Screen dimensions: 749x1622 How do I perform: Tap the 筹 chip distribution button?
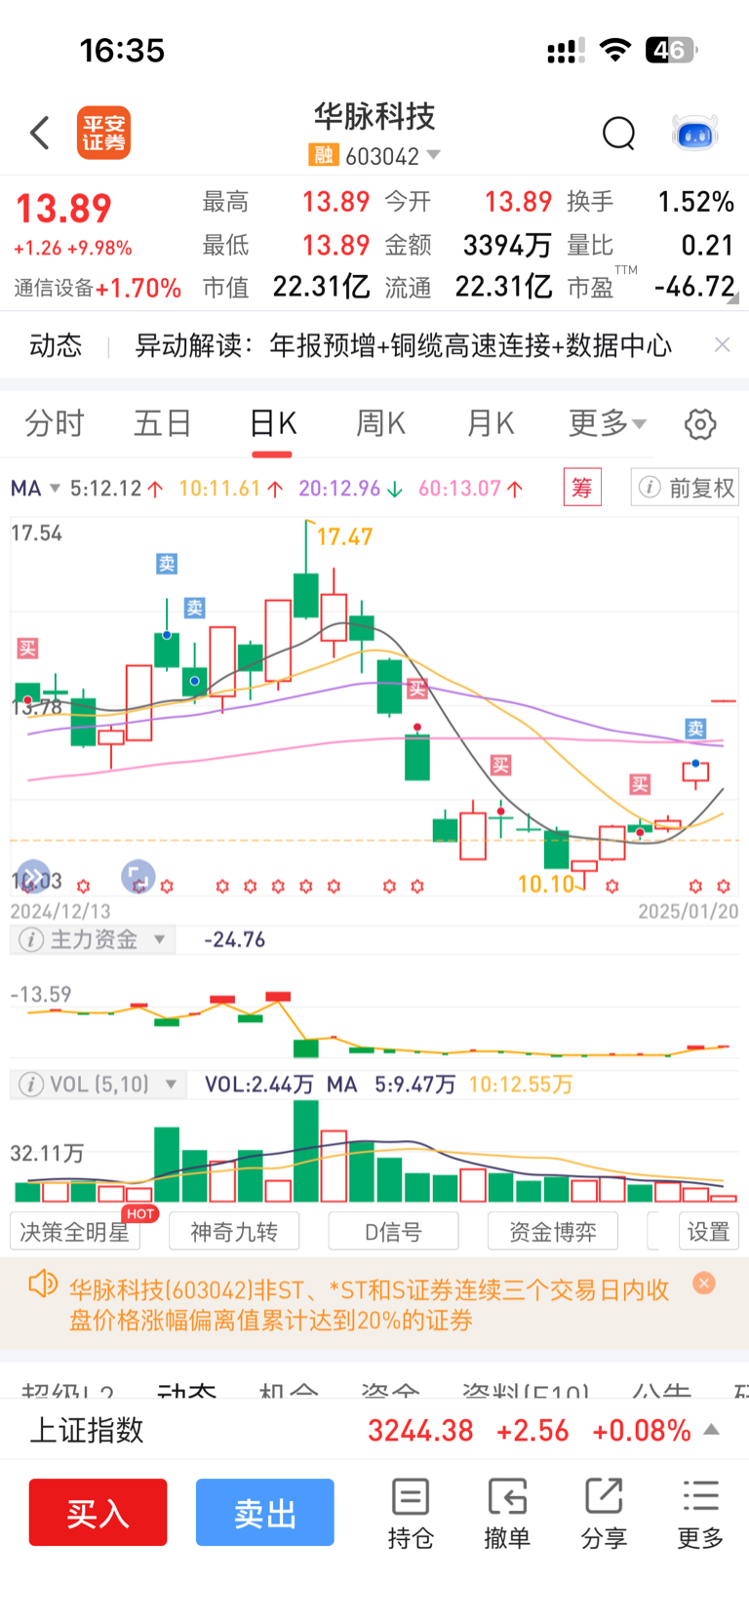coord(582,488)
